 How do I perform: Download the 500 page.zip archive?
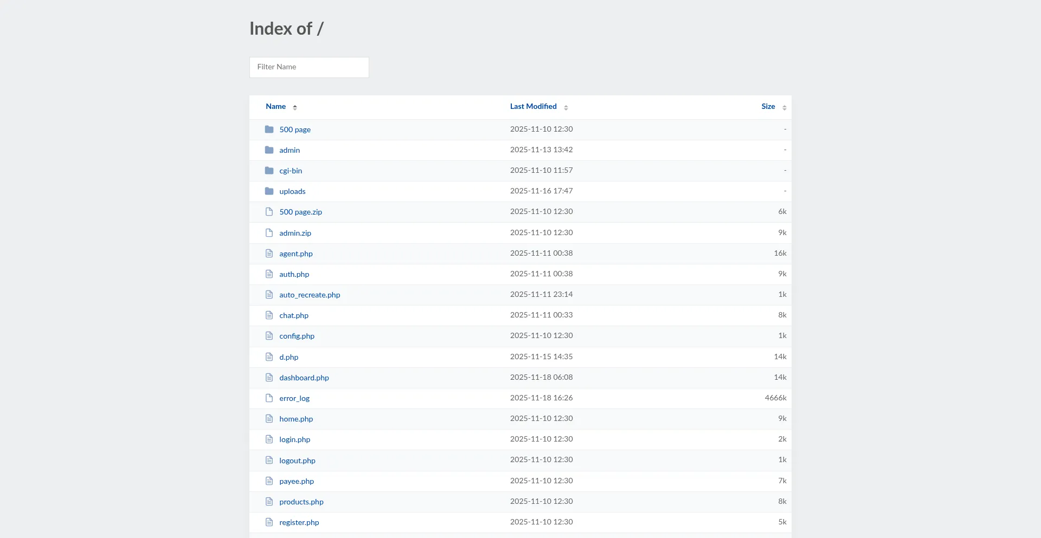(300, 212)
